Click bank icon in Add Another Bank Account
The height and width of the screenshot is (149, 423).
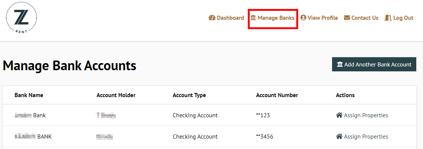point(340,64)
